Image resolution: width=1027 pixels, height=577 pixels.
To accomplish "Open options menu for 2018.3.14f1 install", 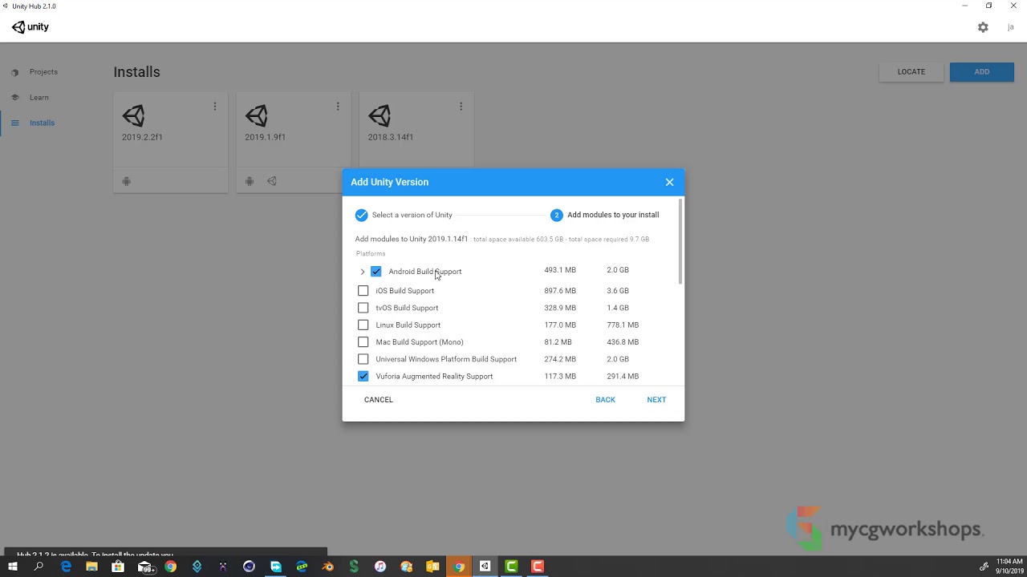I will click(x=461, y=107).
